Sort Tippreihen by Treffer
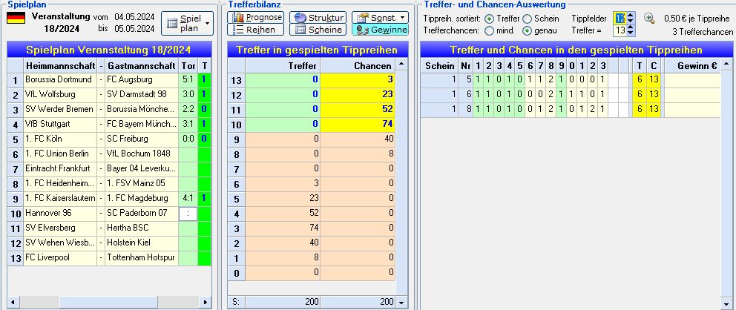Viewport: 736px width, 310px height. click(x=489, y=19)
